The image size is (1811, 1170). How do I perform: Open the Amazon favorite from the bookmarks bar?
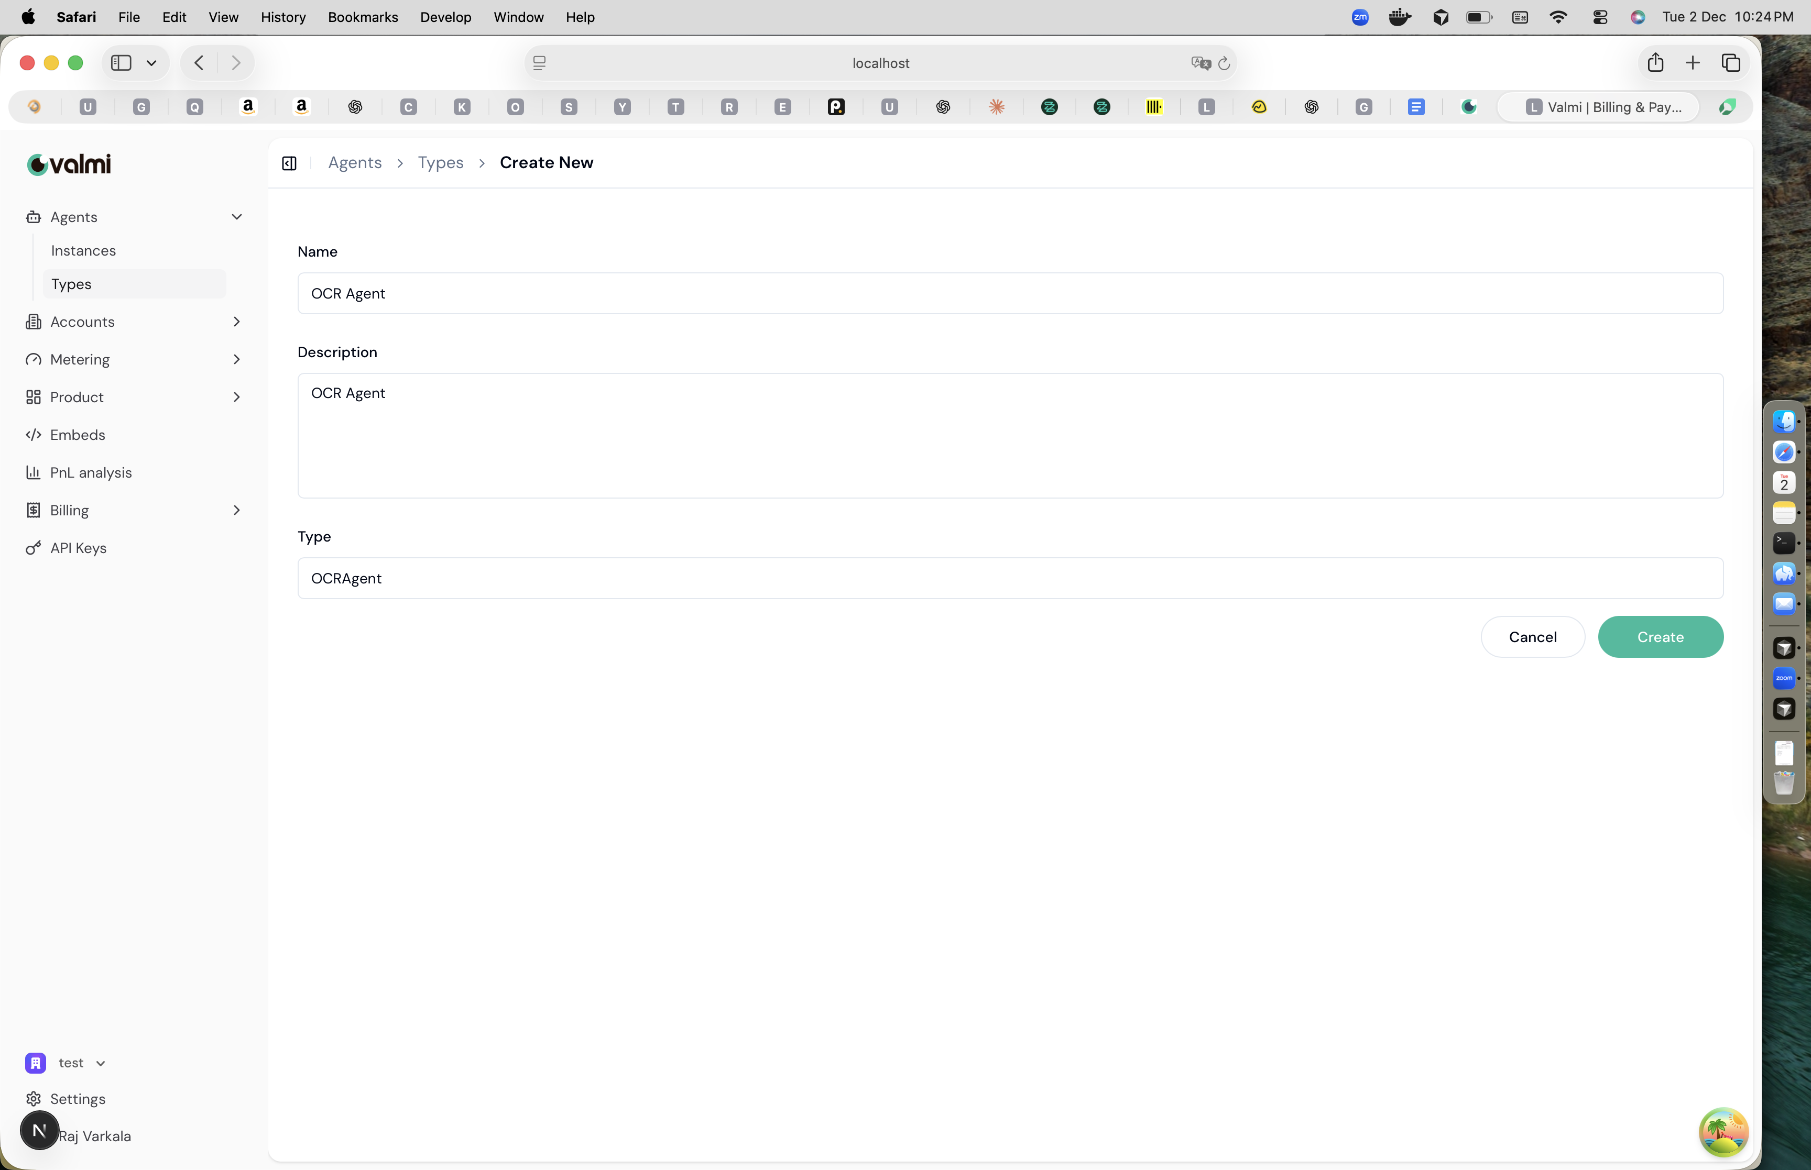(248, 106)
